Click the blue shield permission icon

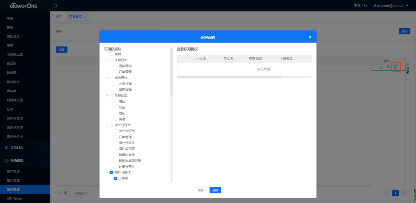pyautogui.click(x=395, y=67)
